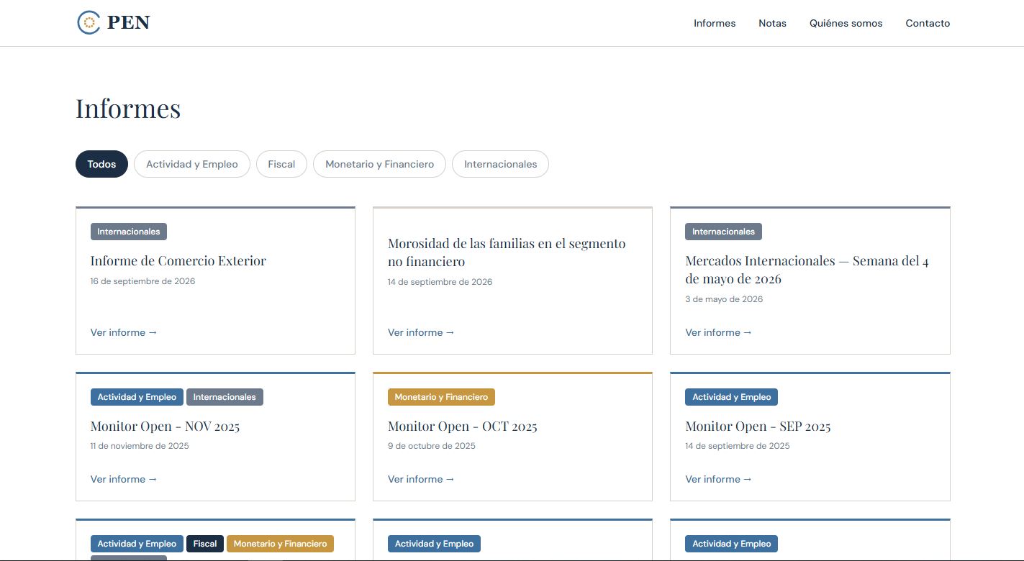
Task: Go to Notas in the top navigation
Action: [x=772, y=23]
